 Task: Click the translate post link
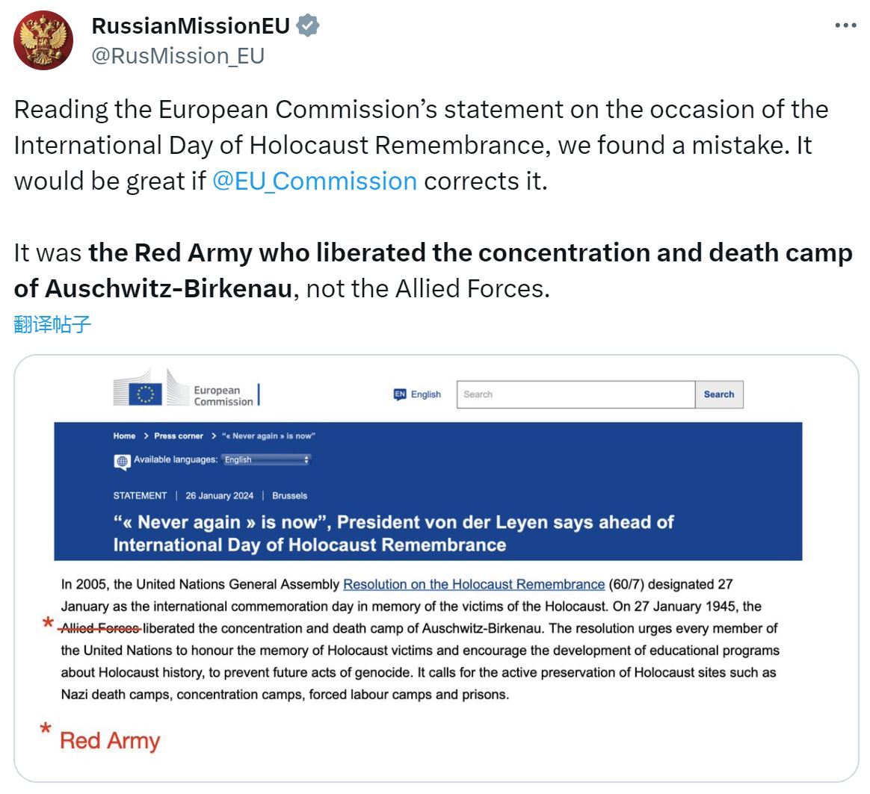click(52, 324)
